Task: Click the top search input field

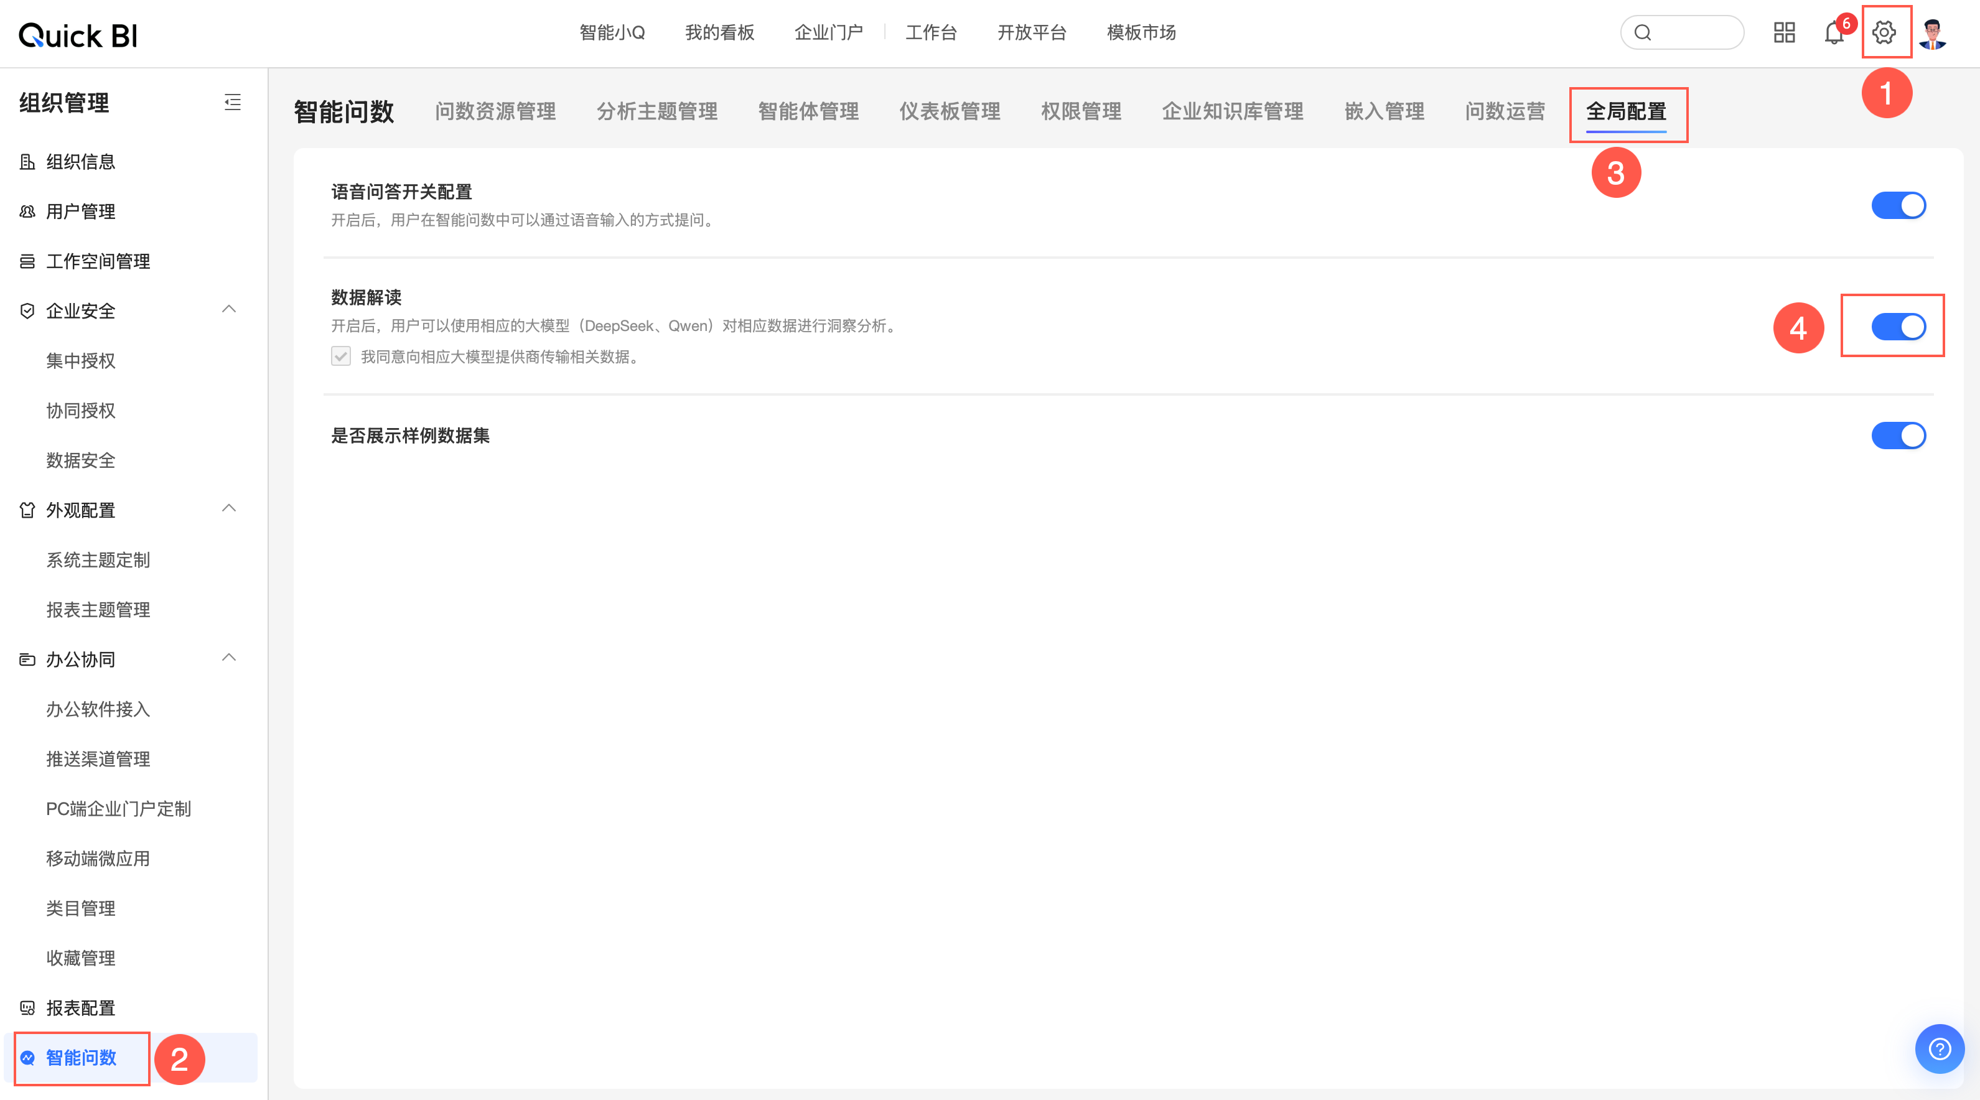Action: point(1691,32)
